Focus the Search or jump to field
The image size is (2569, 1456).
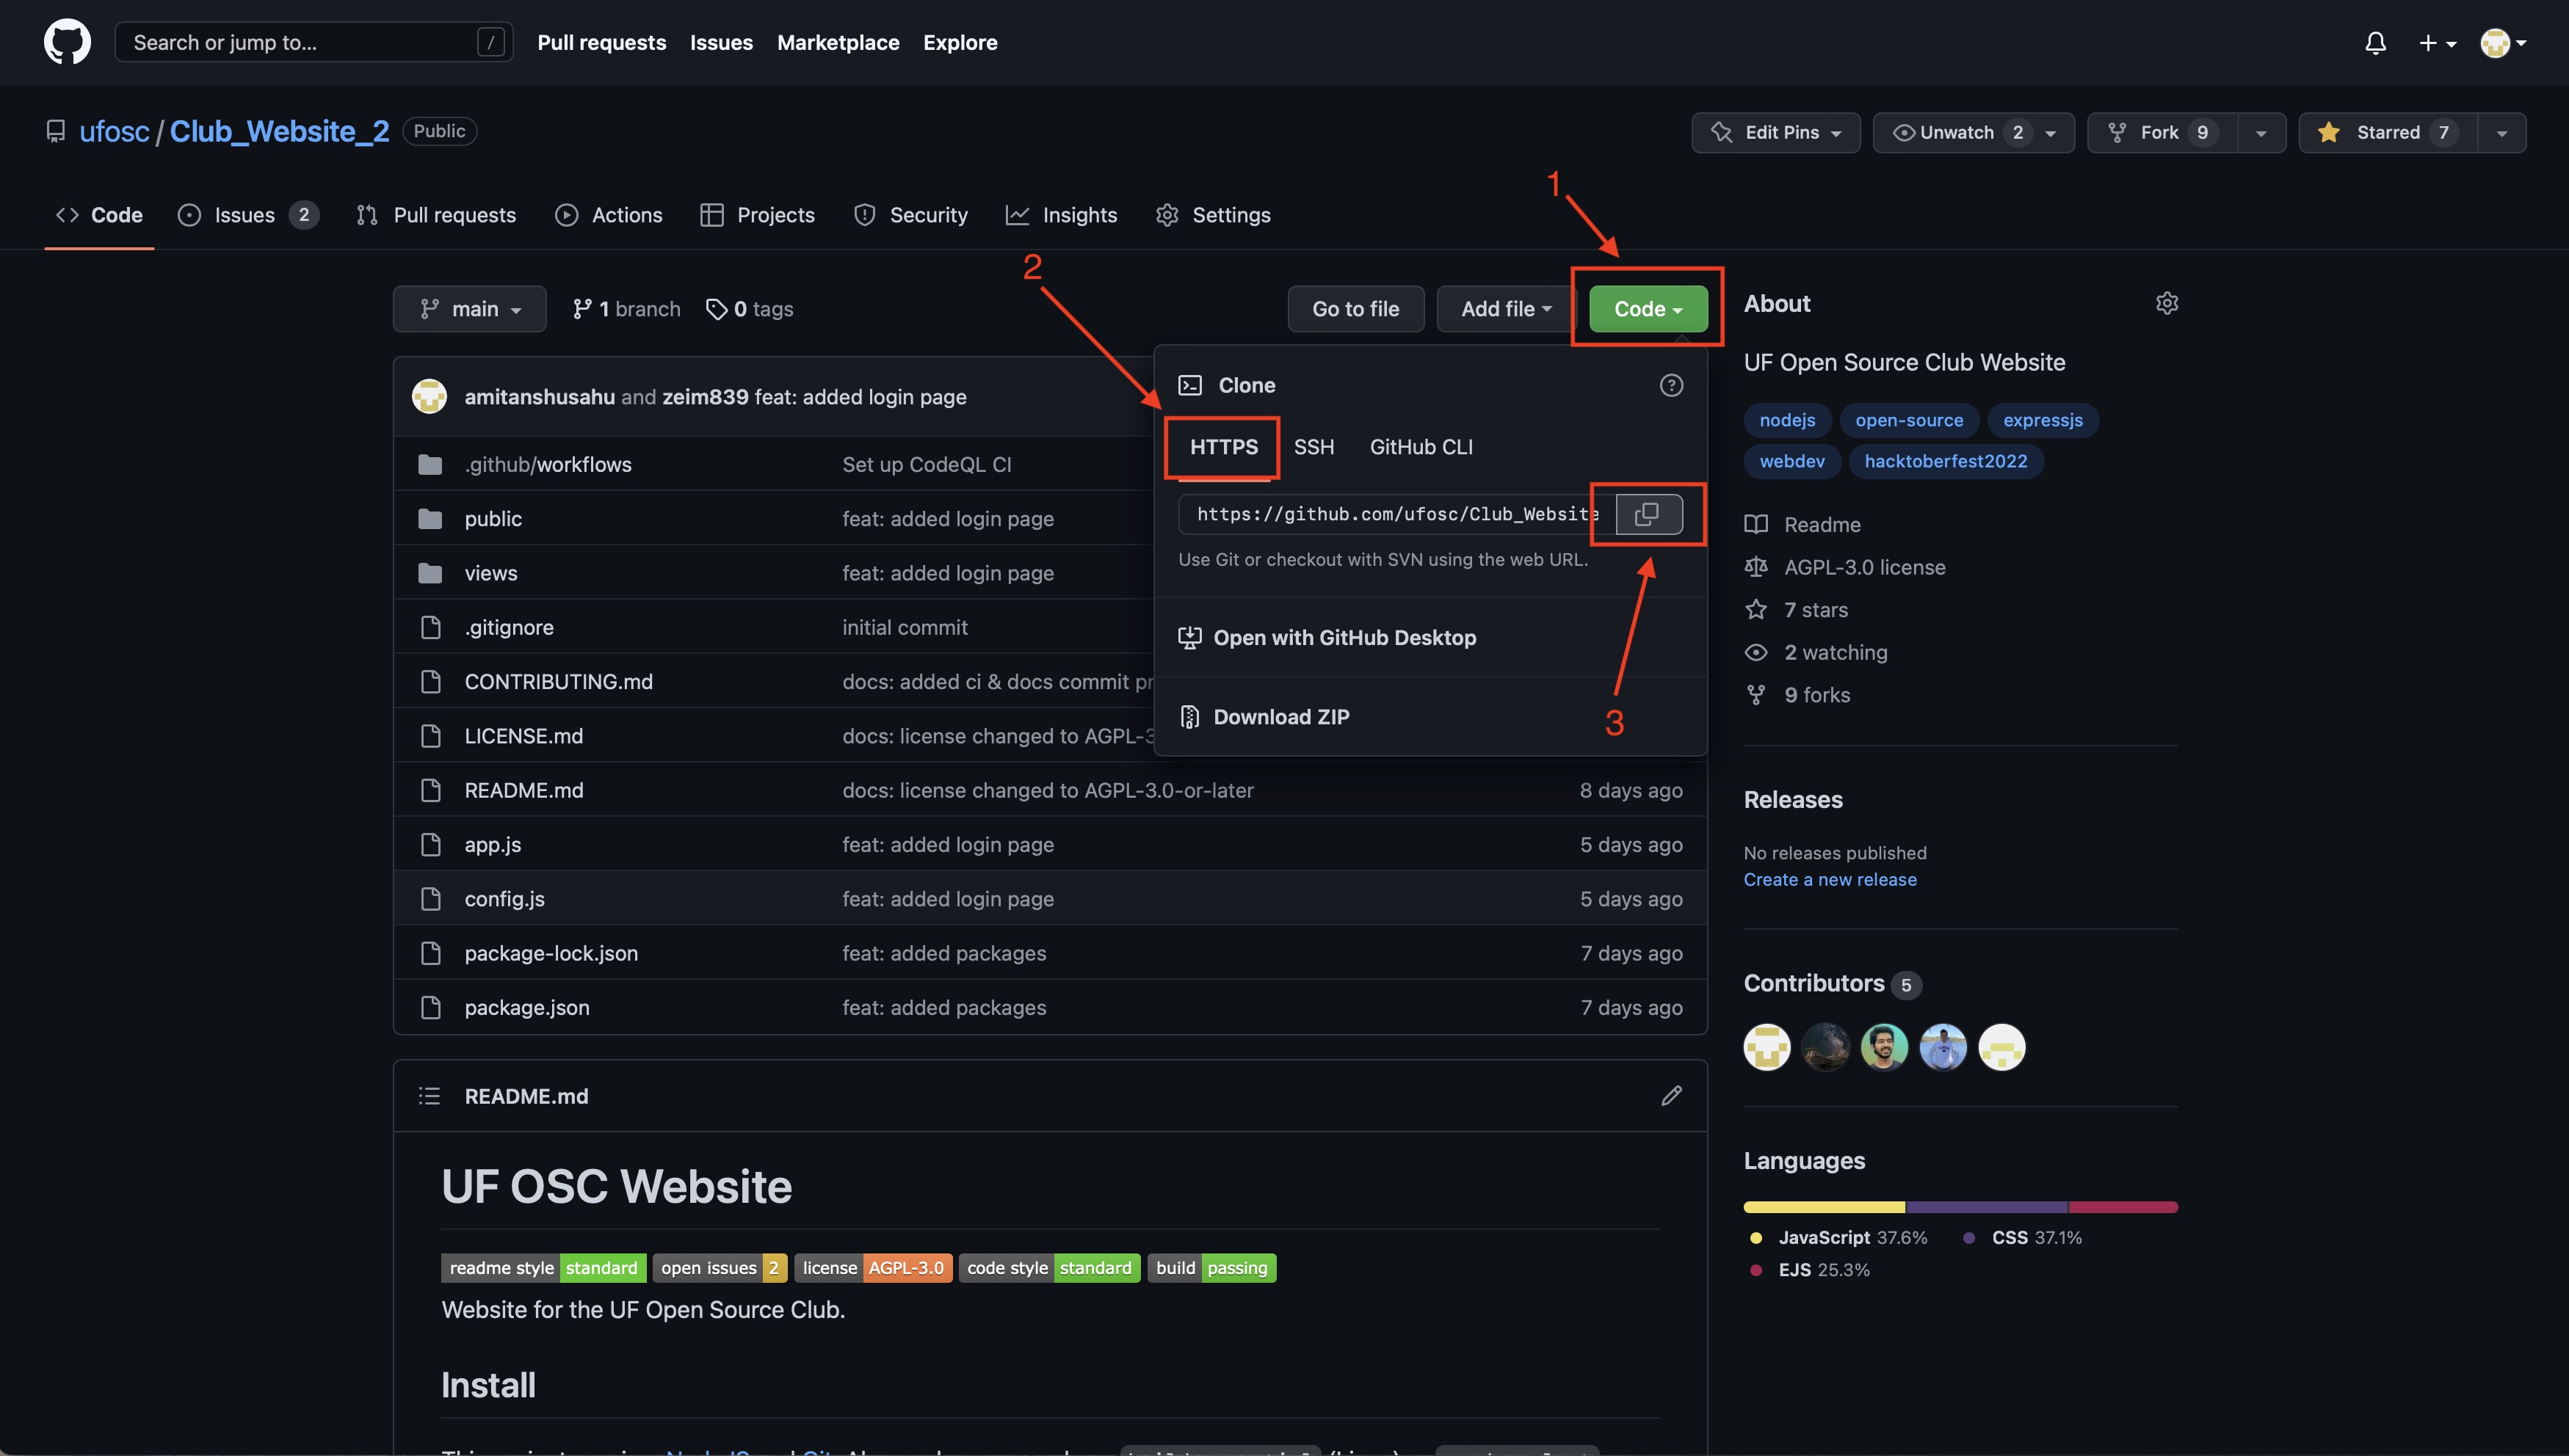(313, 42)
